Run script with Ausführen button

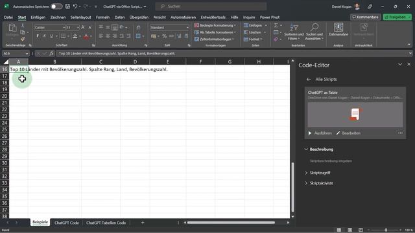point(320,133)
